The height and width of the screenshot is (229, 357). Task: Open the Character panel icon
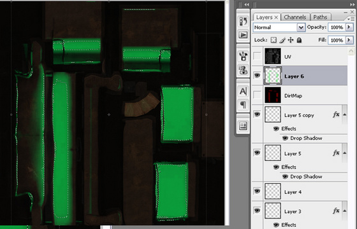click(243, 91)
